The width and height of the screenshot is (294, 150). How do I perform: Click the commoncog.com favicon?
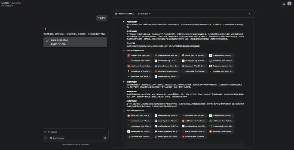click(210, 61)
